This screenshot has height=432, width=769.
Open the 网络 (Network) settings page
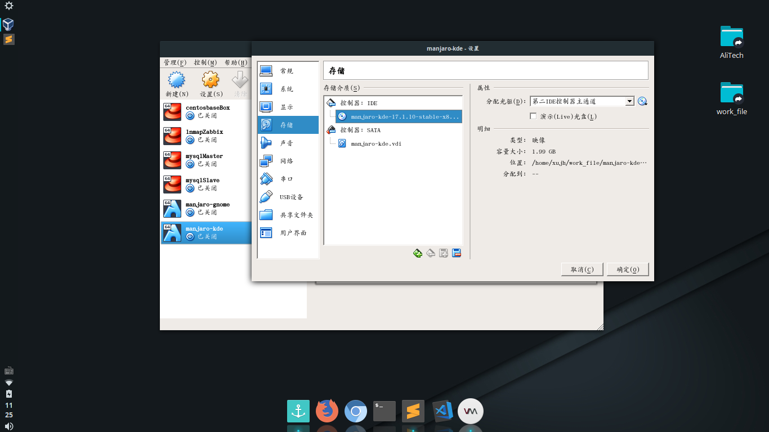[x=288, y=161]
